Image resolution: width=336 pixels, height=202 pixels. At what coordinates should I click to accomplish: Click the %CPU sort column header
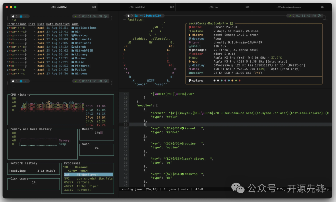click(72, 171)
